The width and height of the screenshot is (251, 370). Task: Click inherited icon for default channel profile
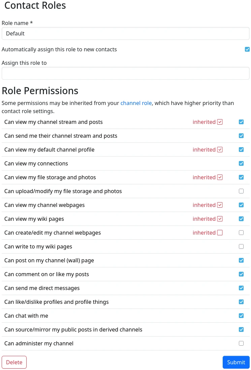point(220,150)
